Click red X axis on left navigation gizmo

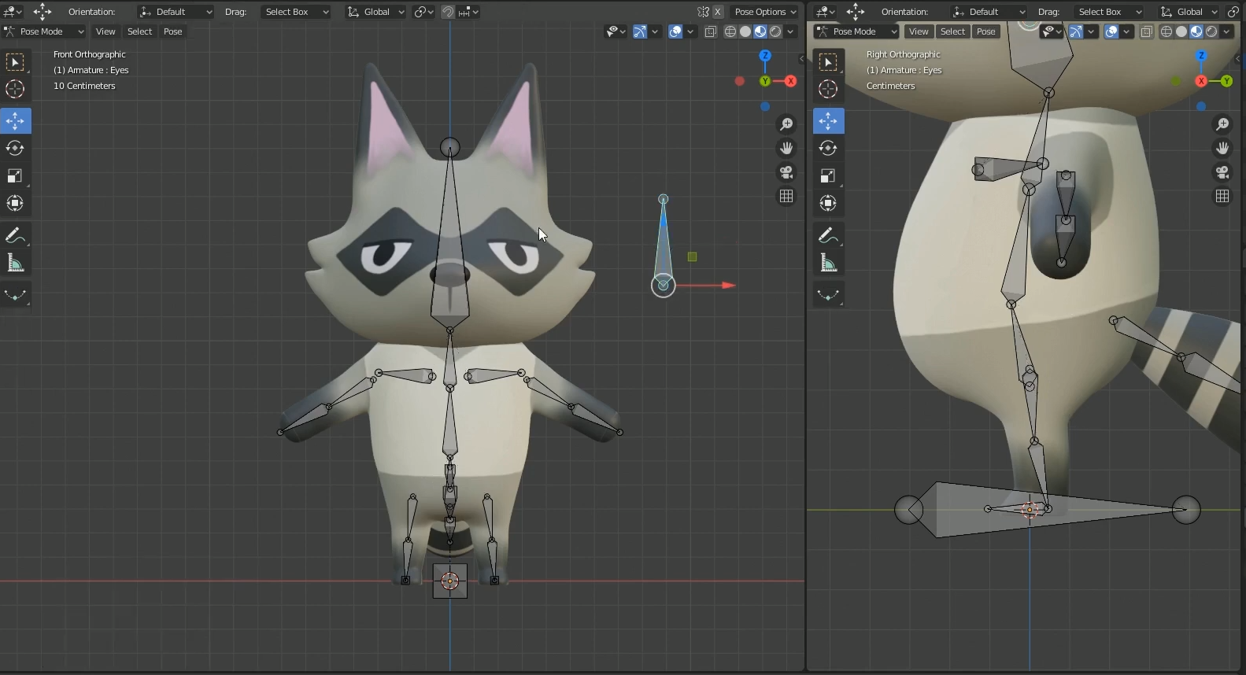790,81
